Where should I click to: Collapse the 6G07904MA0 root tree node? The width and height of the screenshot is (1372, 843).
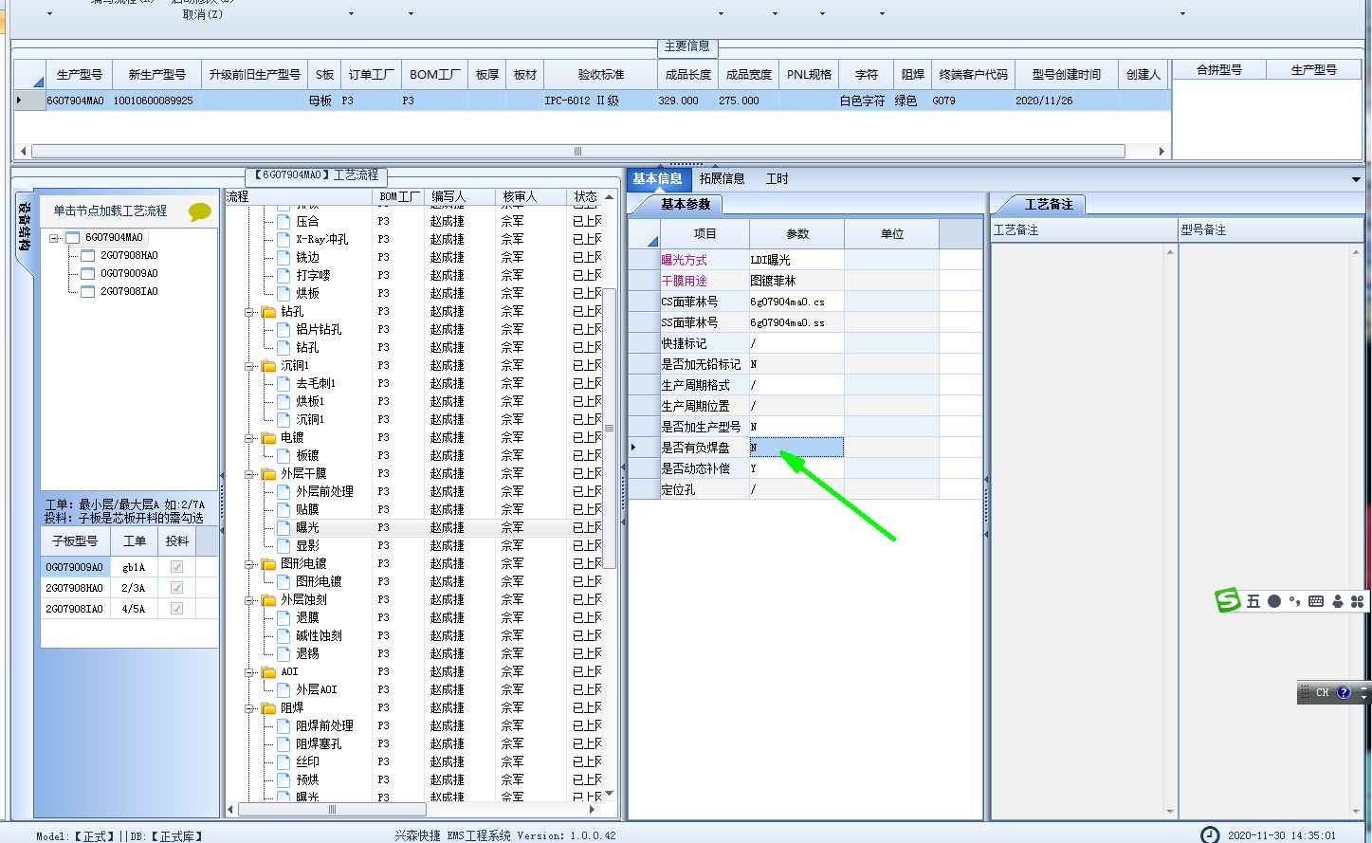click(x=54, y=238)
